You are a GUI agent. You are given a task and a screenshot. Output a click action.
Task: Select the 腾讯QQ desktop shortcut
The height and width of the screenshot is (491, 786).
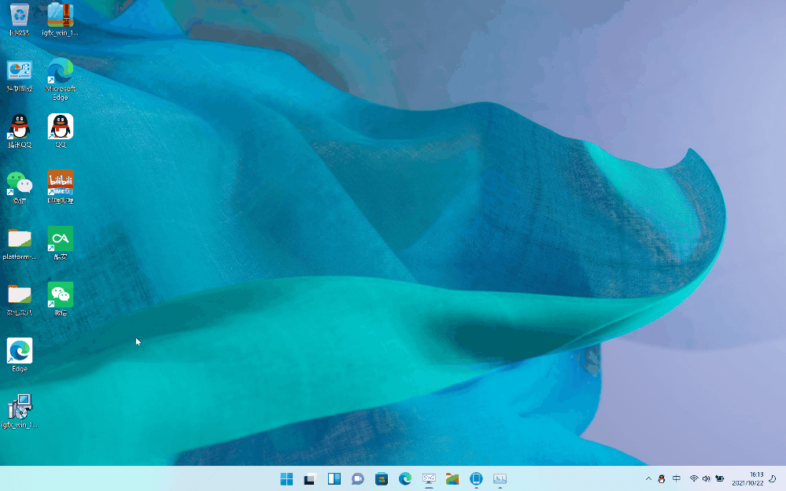click(x=20, y=131)
